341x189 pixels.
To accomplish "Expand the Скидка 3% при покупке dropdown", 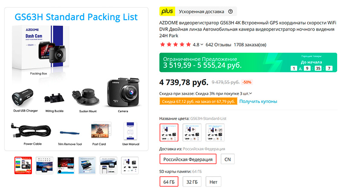I will click(250, 93).
